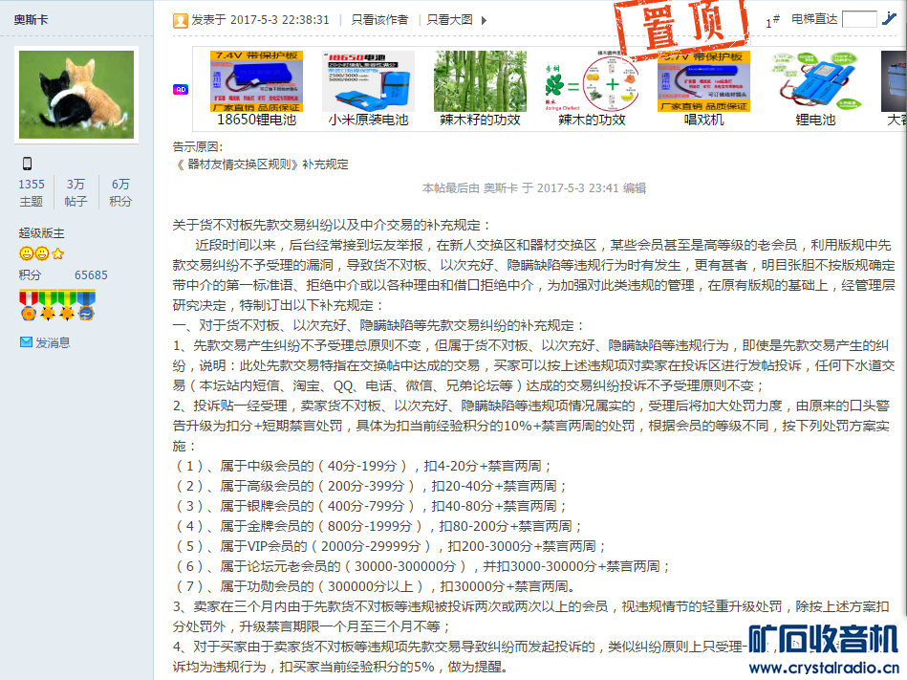Filter with 只看该作者
This screenshot has height=680, width=907.
pos(379,20)
